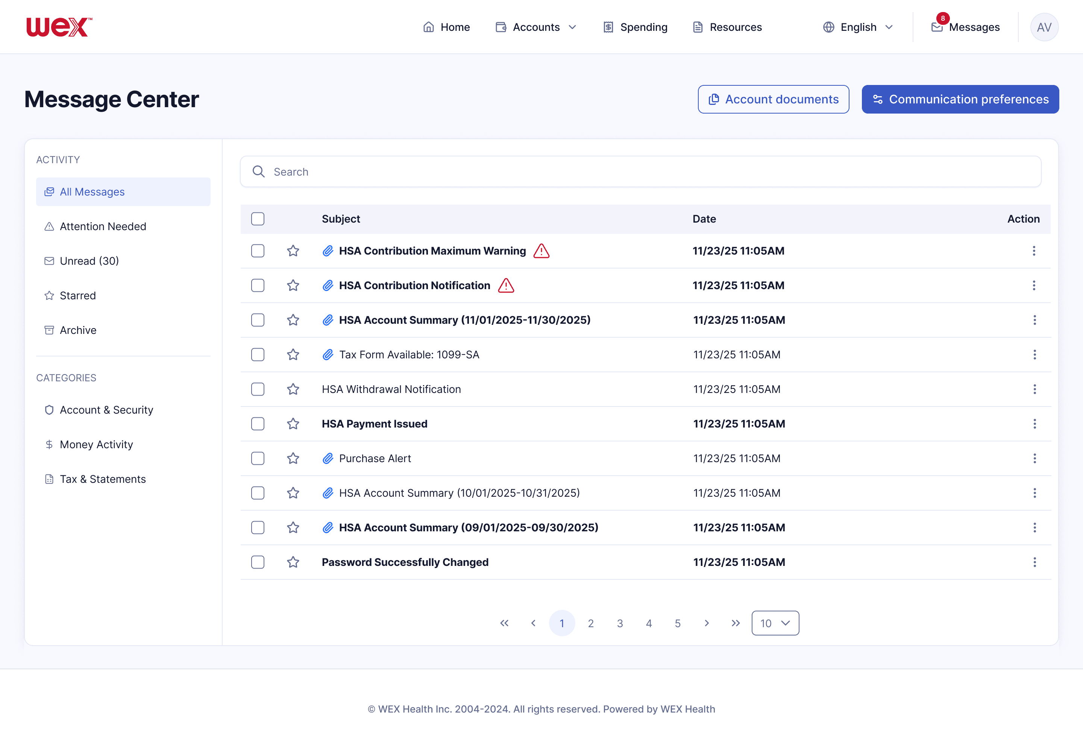Image resolution: width=1083 pixels, height=743 pixels.
Task: Star the Password Successfully Changed message
Action: (x=293, y=563)
